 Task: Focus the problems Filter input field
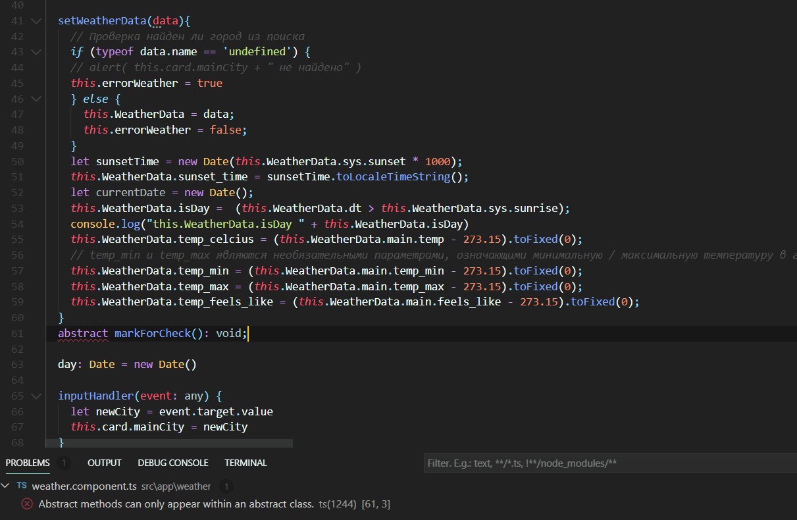(x=609, y=463)
